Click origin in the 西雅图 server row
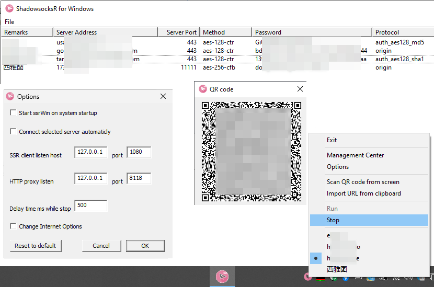Image resolution: width=434 pixels, height=297 pixels. (383, 67)
